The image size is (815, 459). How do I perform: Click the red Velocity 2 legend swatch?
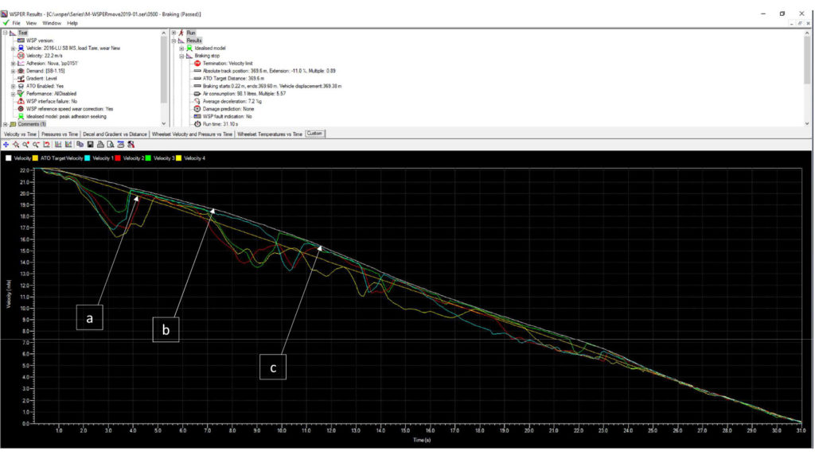[x=118, y=158]
